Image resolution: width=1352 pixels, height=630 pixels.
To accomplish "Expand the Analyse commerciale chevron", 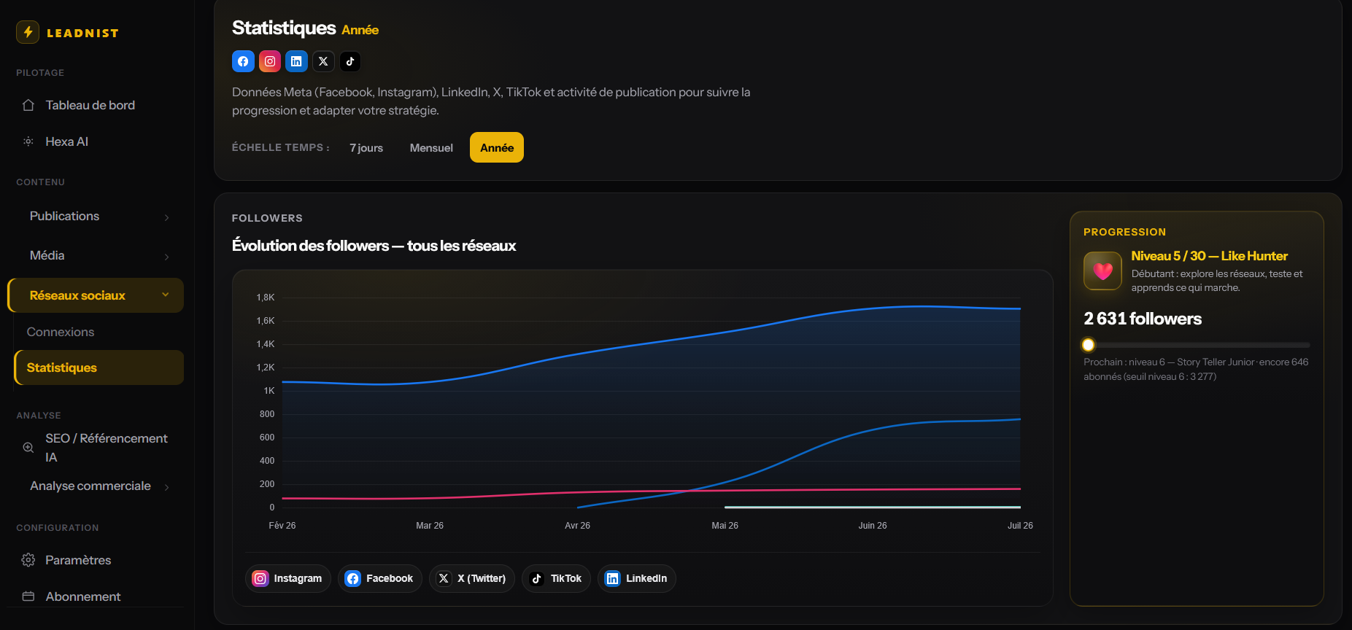I will click(x=166, y=487).
